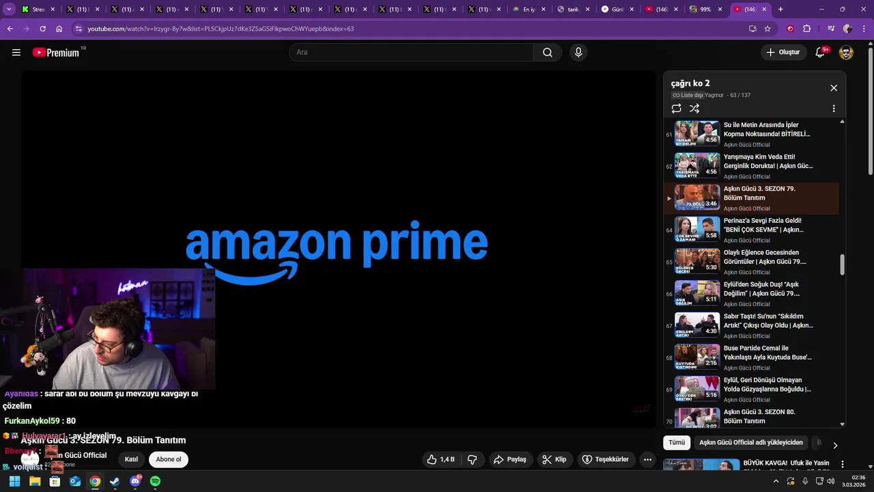Image resolution: width=874 pixels, height=492 pixels.
Task: Open the Chrome home page button
Action: click(x=59, y=29)
